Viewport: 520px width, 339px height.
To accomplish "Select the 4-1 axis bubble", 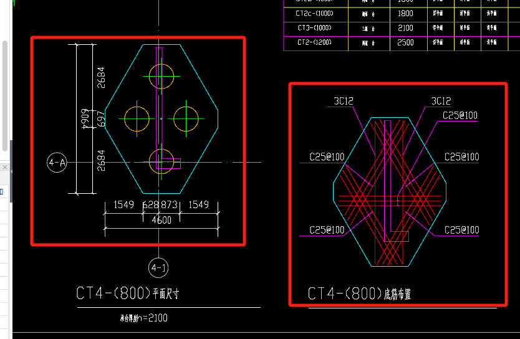I will click(158, 268).
